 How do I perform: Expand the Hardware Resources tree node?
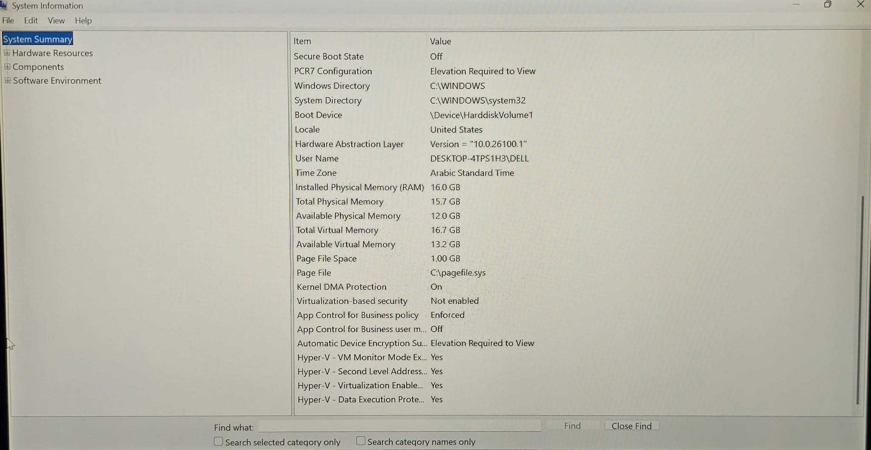7,53
